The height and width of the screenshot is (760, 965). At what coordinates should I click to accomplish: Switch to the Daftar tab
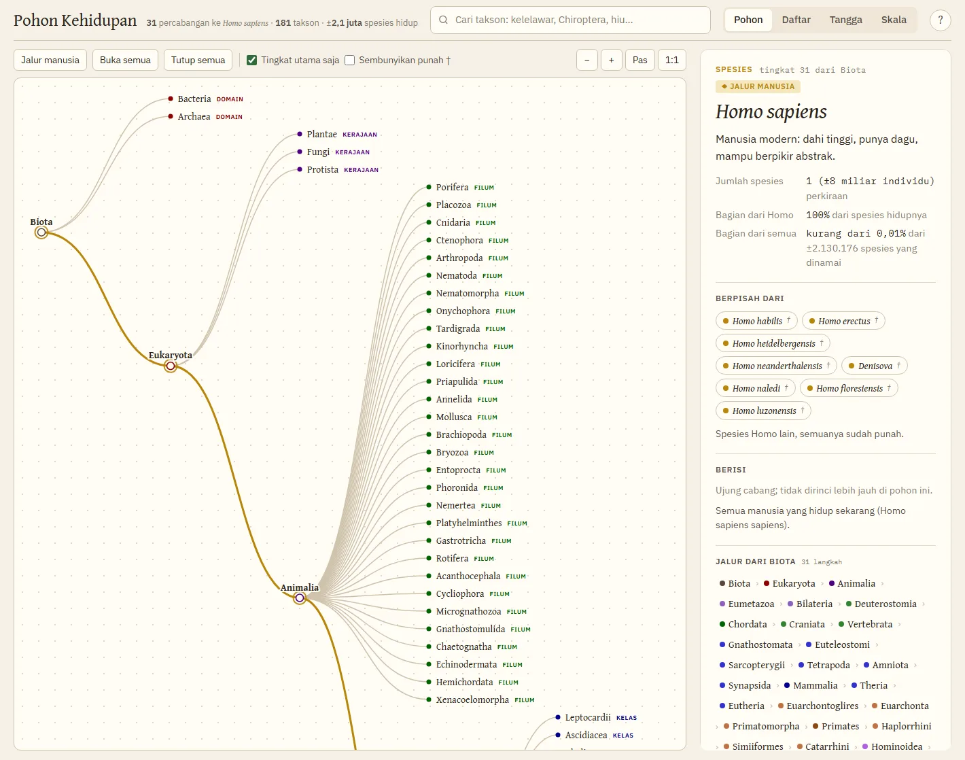[x=796, y=20]
